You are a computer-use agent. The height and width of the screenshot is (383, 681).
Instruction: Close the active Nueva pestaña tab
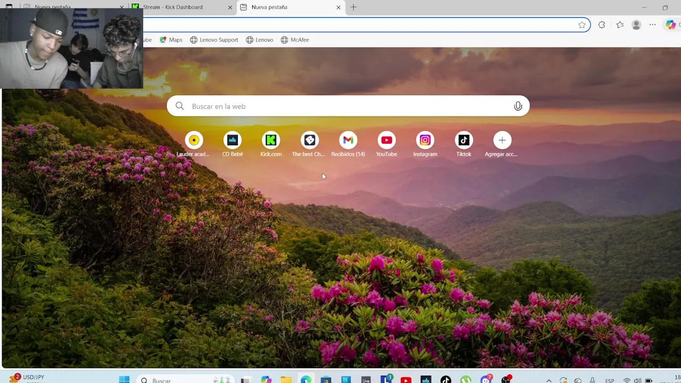[x=338, y=7]
